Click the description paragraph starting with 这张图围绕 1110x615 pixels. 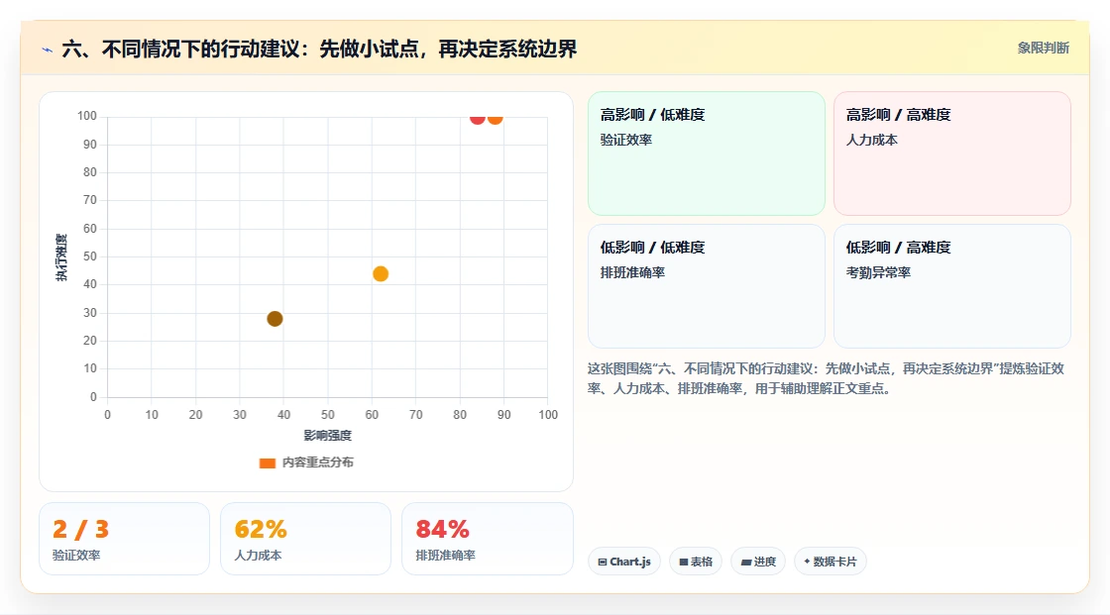[x=827, y=378]
